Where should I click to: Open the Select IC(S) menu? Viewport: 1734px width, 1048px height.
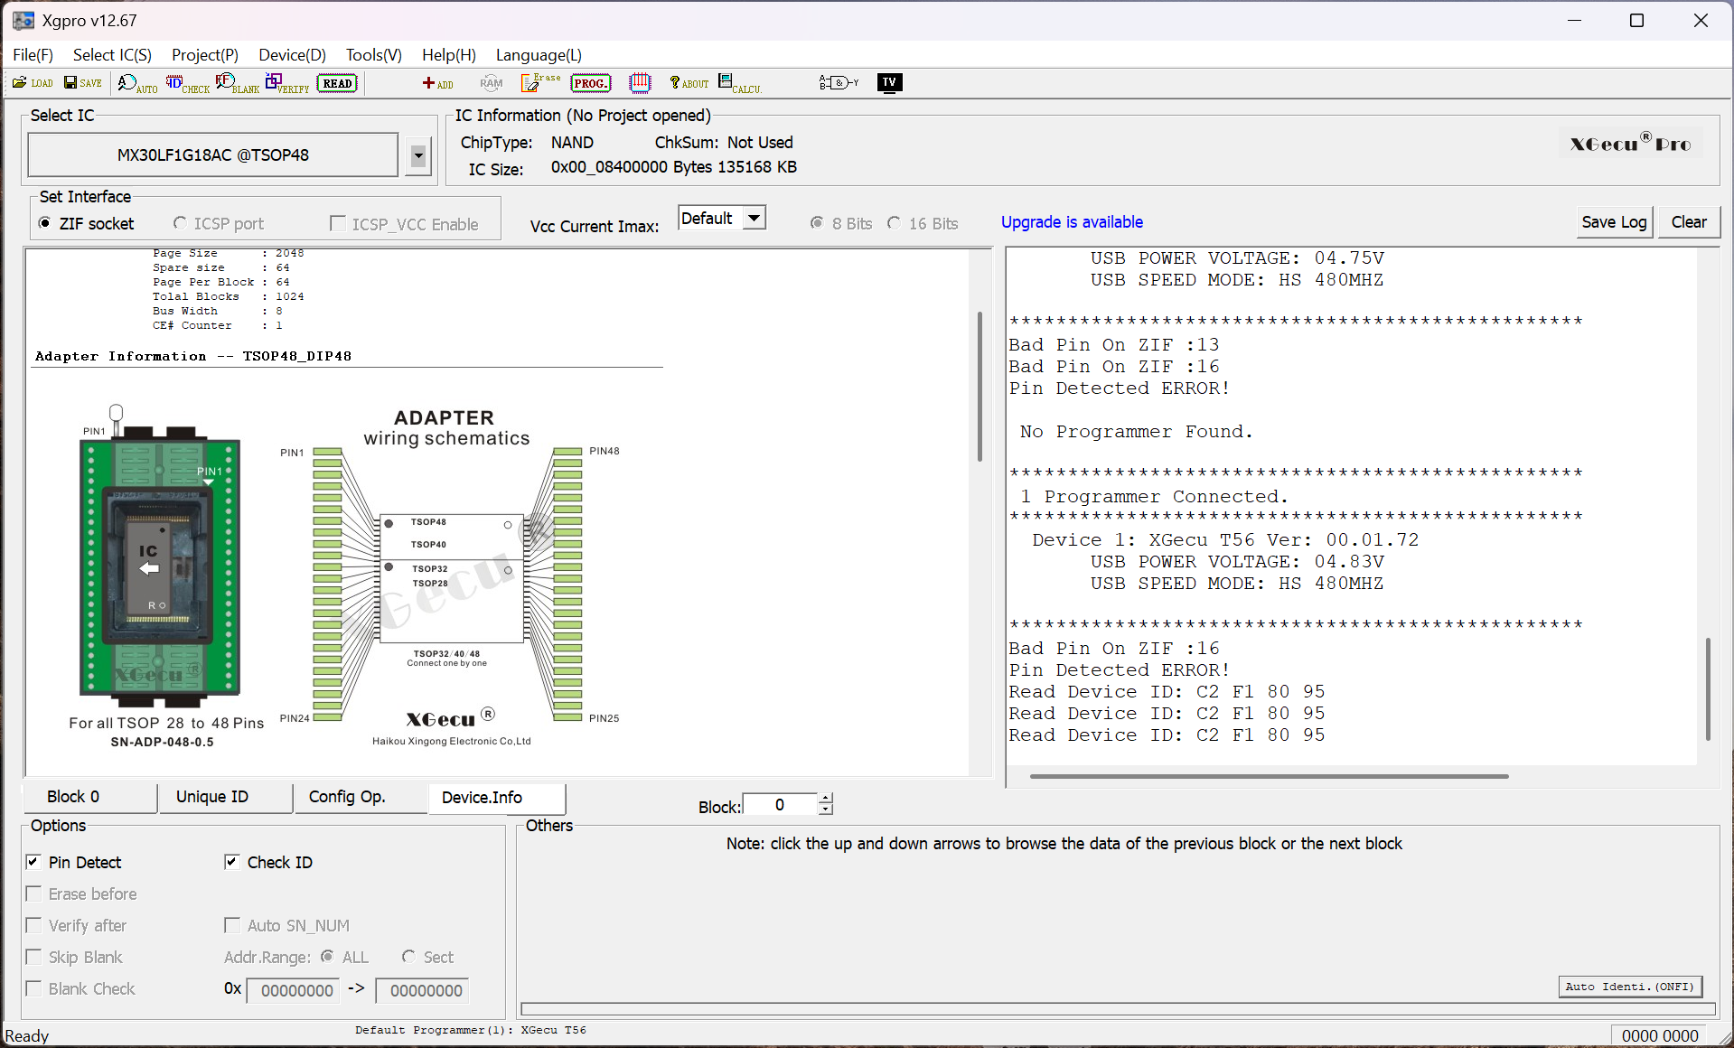(x=112, y=55)
